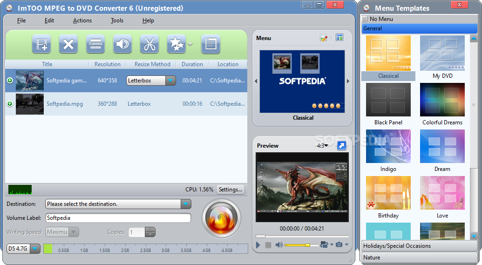Open the Actions menu
This screenshot has width=482, height=265.
[82, 20]
